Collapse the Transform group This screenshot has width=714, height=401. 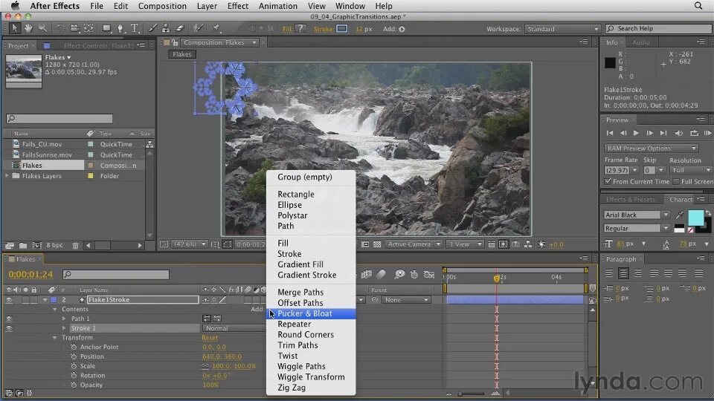coord(54,338)
